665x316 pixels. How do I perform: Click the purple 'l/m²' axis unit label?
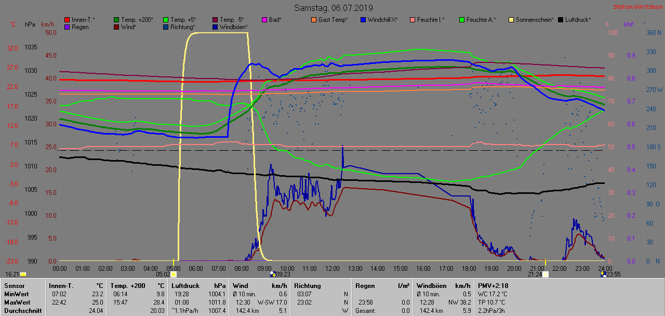629,24
